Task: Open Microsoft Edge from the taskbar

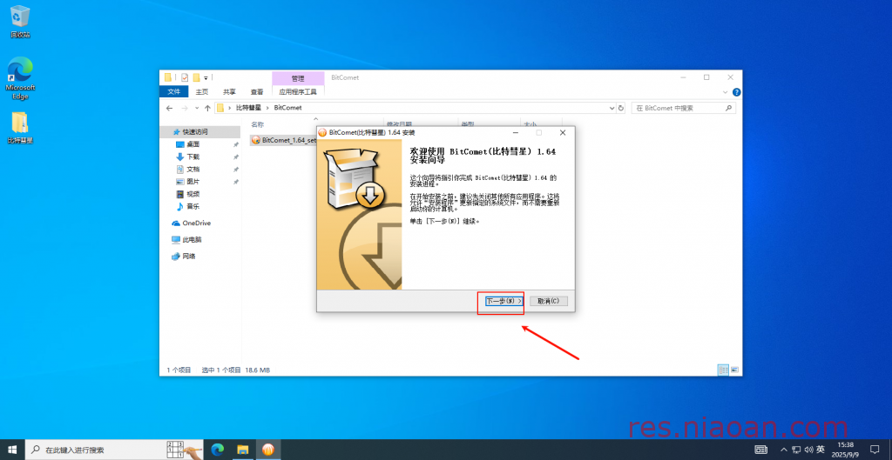Action: 217,450
